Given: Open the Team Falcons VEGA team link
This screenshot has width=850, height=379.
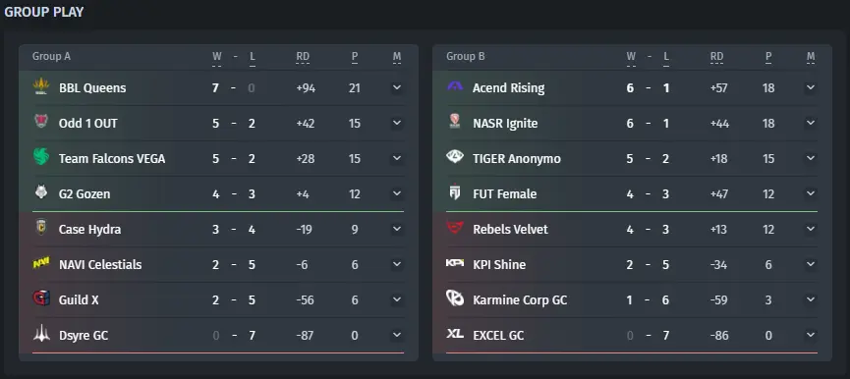Looking at the screenshot, I should [112, 159].
